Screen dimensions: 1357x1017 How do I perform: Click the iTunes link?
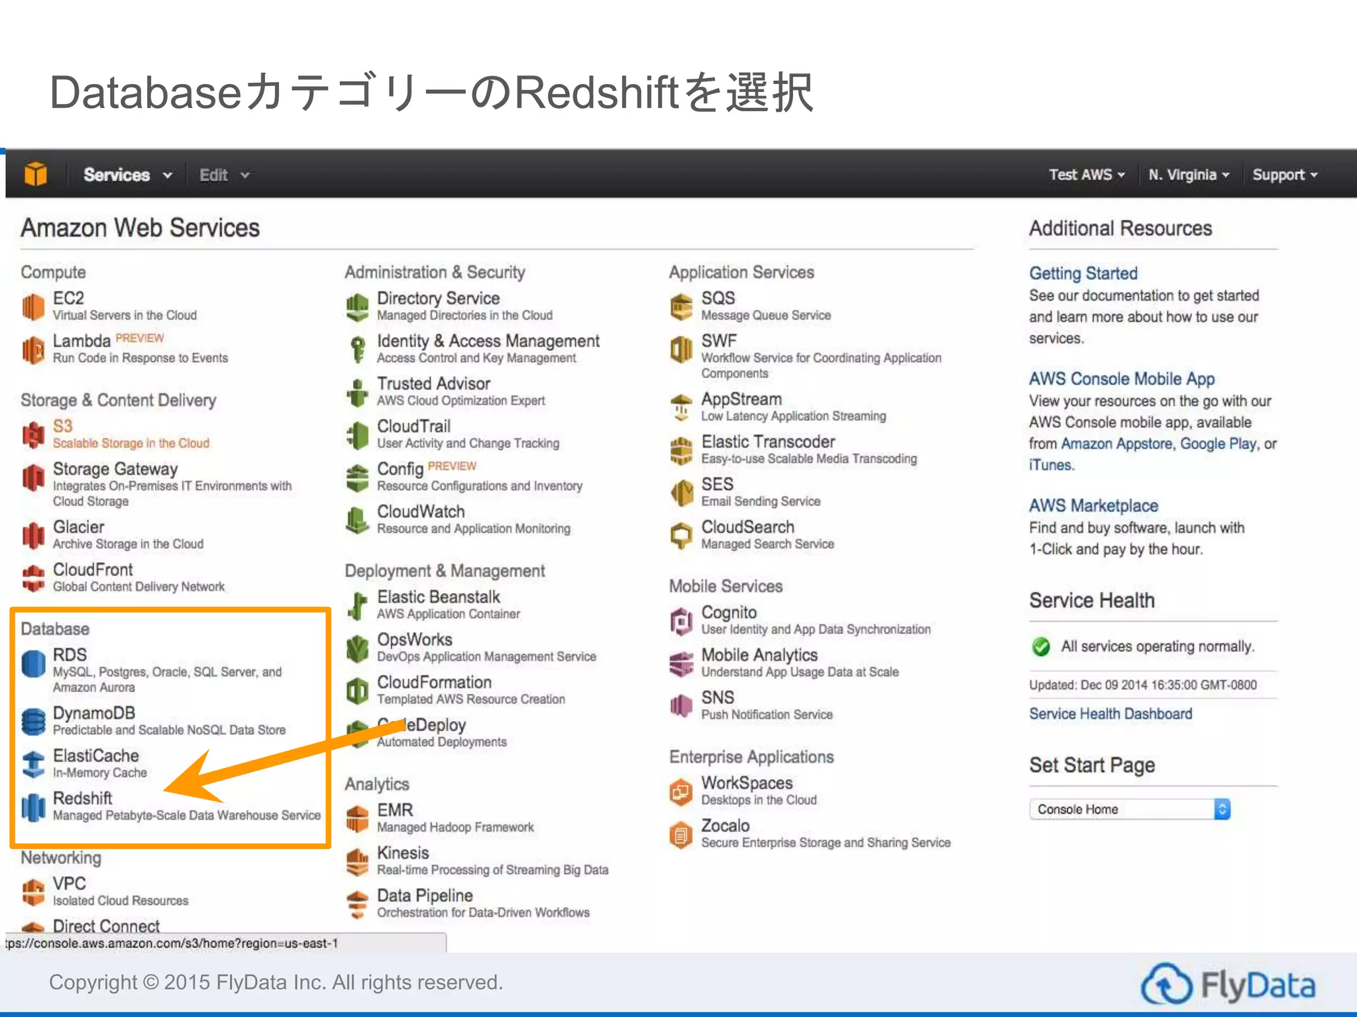pos(1050,465)
